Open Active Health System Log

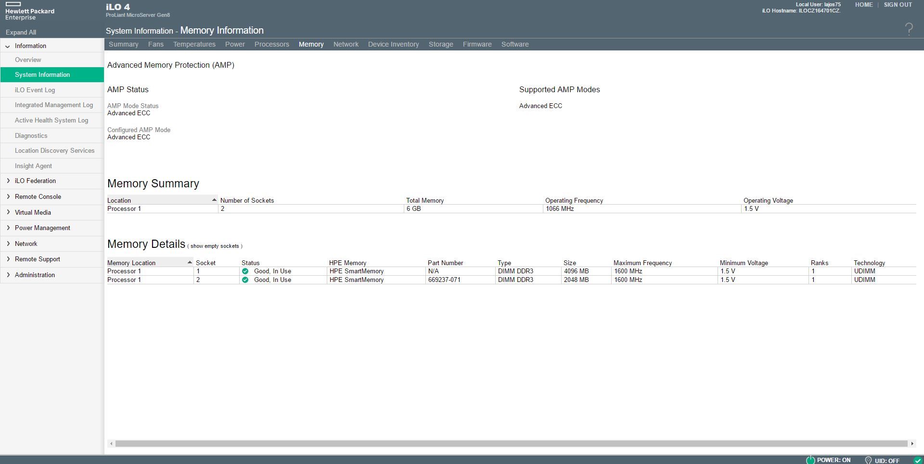51,121
